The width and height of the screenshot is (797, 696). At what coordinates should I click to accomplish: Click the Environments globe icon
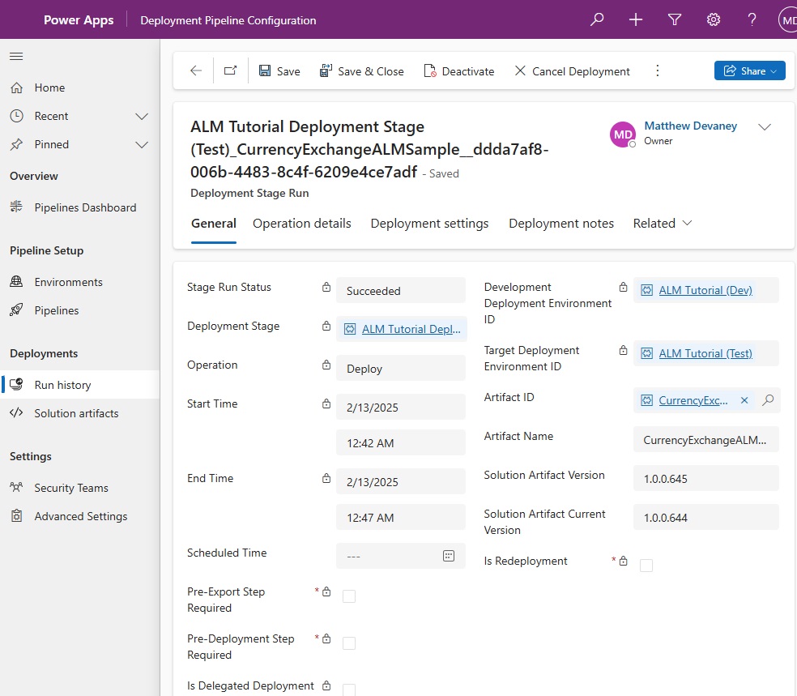pos(16,282)
